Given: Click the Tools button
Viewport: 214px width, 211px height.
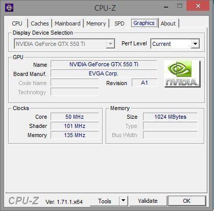Looking at the screenshot, I should point(105,201).
